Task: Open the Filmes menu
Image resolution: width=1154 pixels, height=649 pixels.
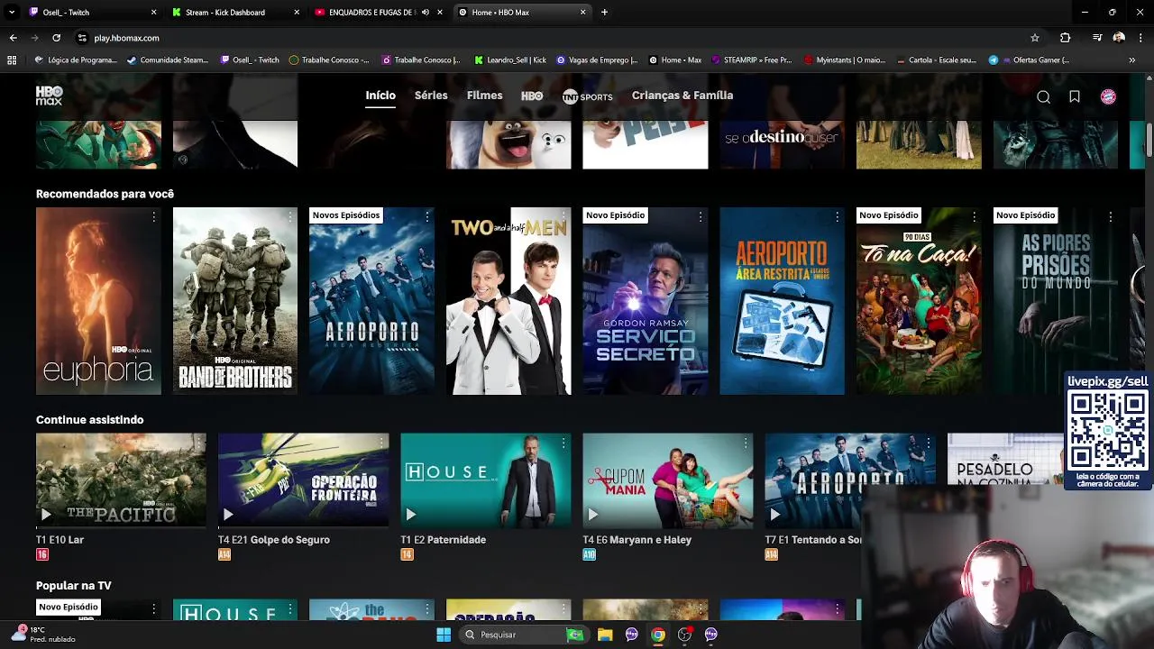Action: pos(484,96)
